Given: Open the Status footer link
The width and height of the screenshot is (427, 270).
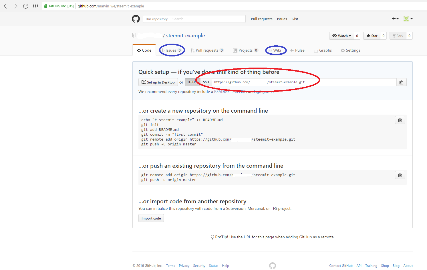Looking at the screenshot, I should point(214,265).
